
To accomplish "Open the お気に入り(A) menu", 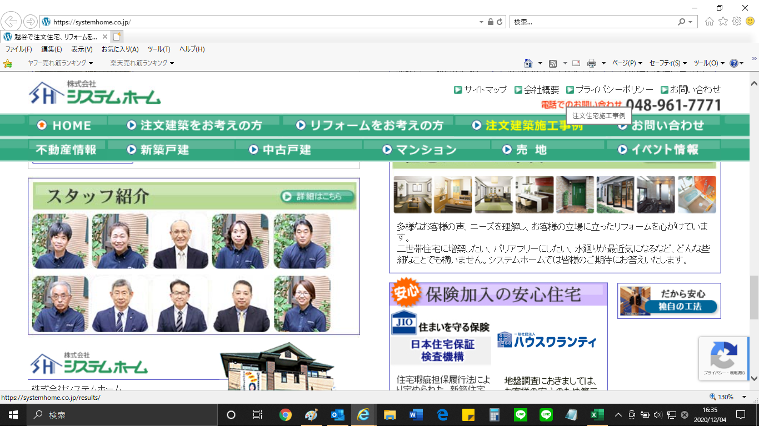I will [x=120, y=49].
